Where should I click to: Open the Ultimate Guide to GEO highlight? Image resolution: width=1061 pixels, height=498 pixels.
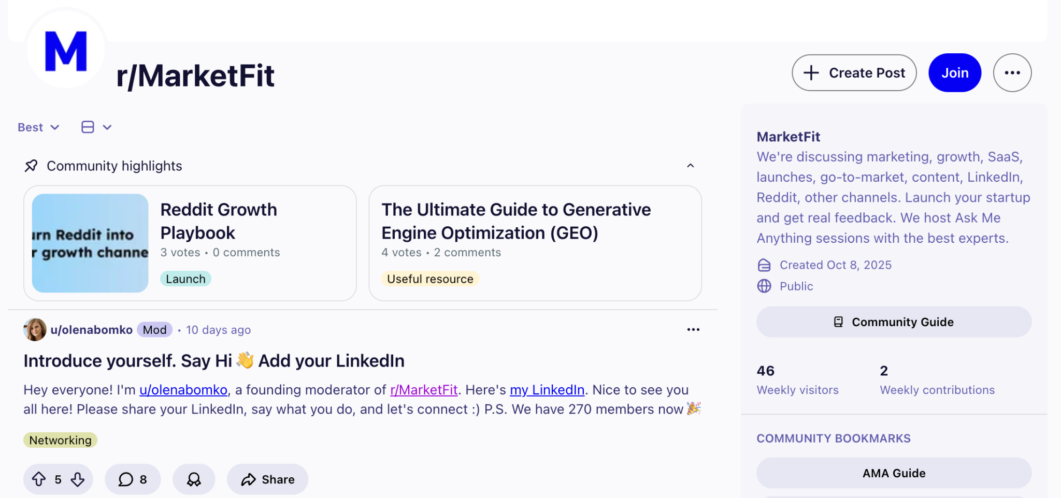tap(535, 243)
